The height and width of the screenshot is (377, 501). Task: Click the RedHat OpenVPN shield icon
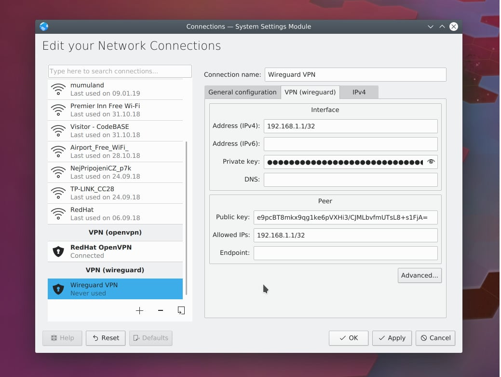point(57,251)
